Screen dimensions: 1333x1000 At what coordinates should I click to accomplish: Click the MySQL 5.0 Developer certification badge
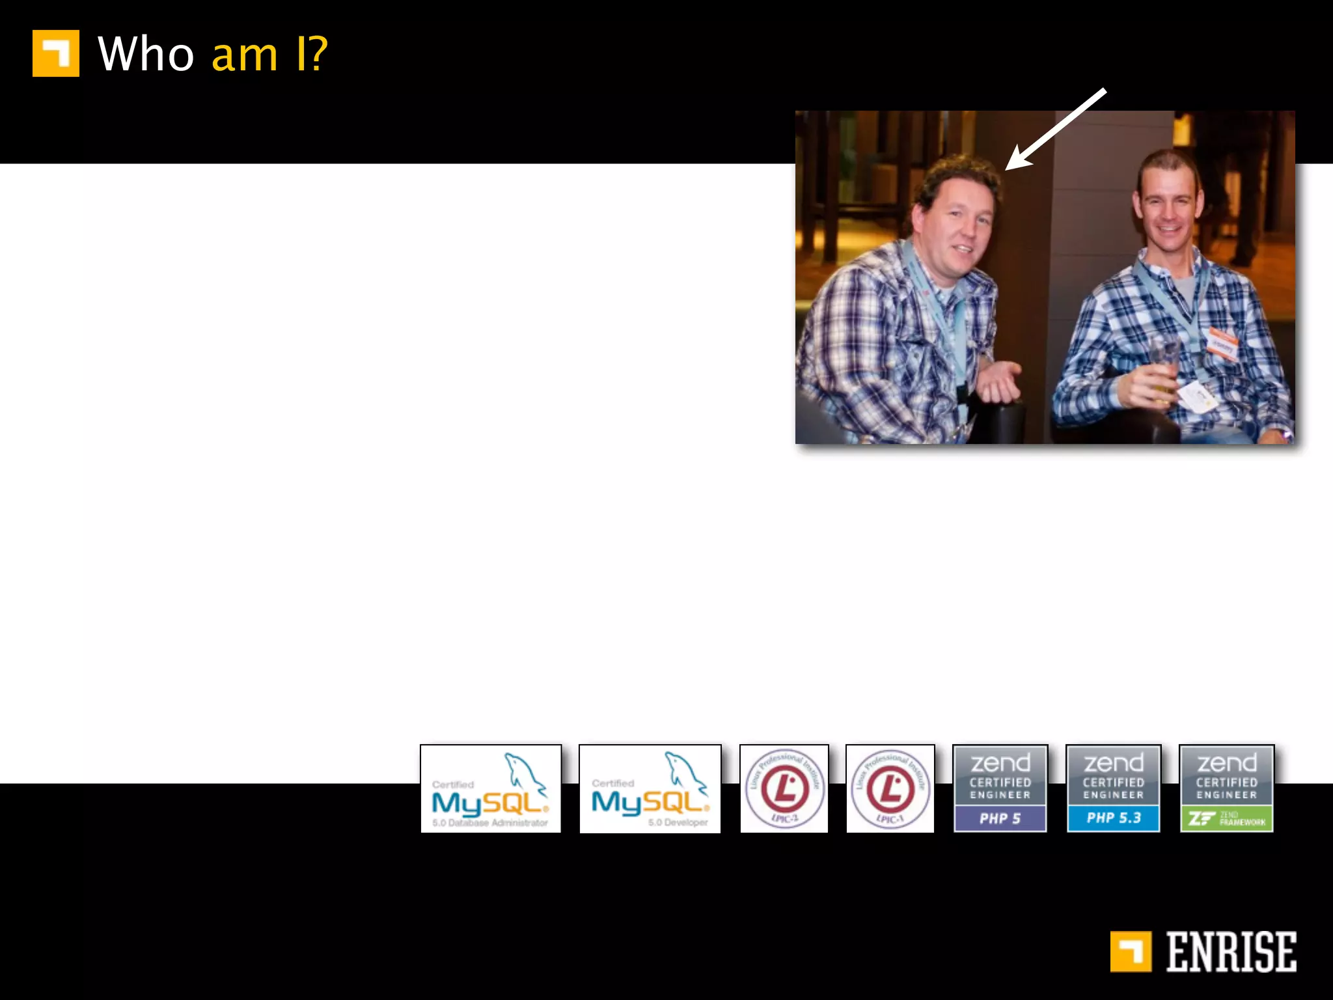click(650, 788)
